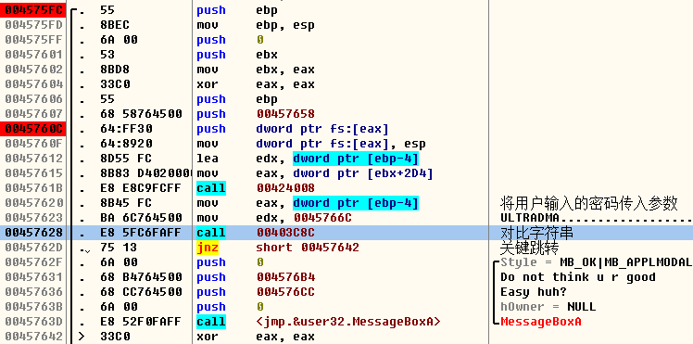Select comment Do not think u r good

tap(577, 277)
